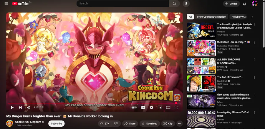The image size is (265, 129).
Task: Open options for The False Prophet video
Action: coord(254,25)
